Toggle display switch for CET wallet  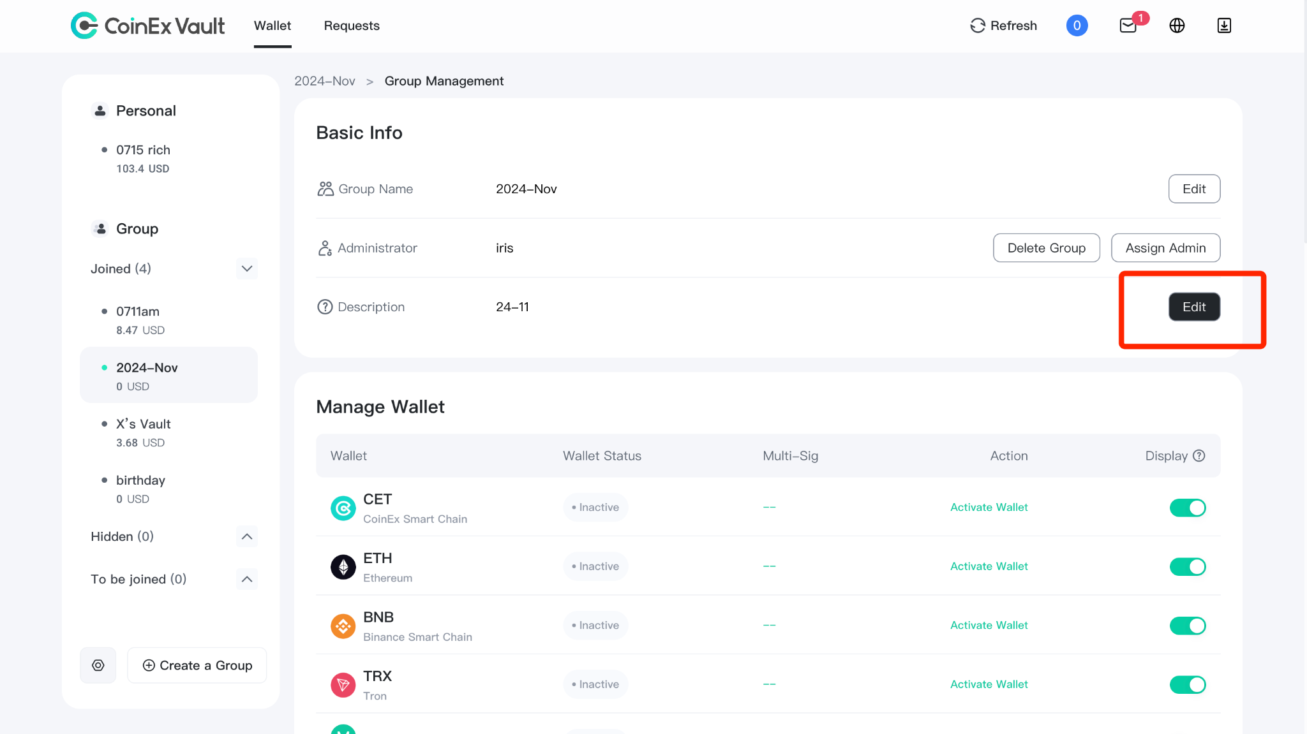click(x=1188, y=508)
